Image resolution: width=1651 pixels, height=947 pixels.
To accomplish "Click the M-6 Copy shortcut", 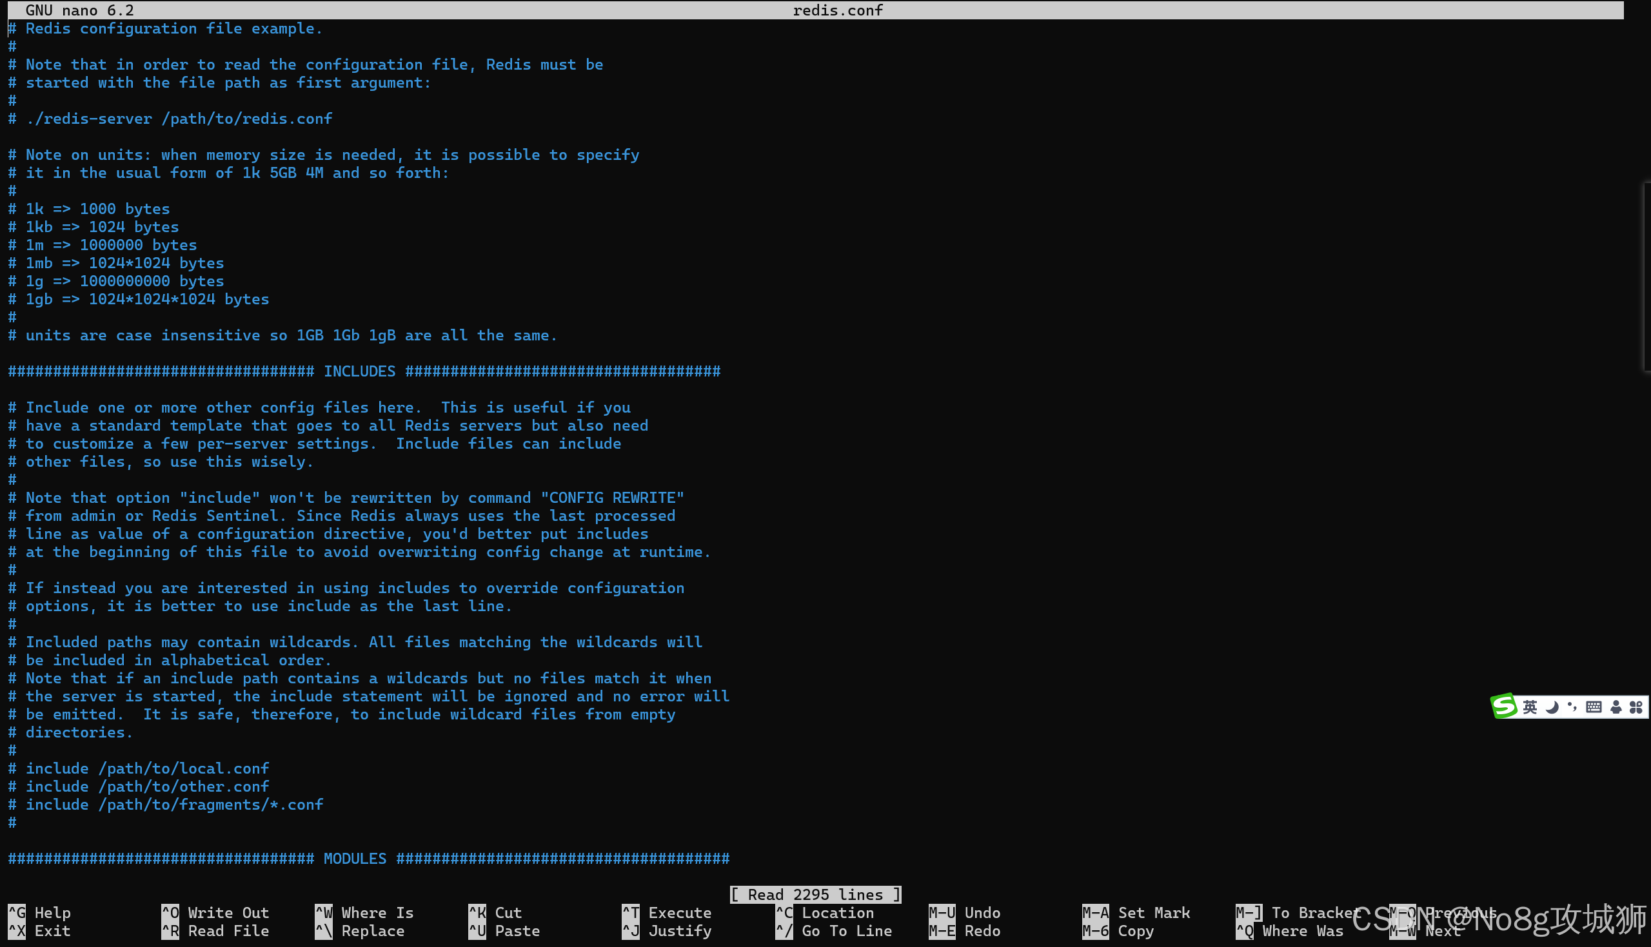I will tap(1118, 931).
